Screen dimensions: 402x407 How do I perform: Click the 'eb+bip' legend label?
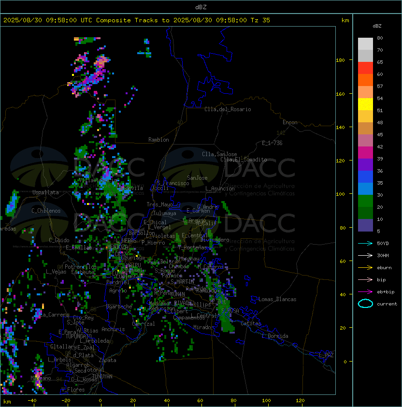tap(386, 292)
